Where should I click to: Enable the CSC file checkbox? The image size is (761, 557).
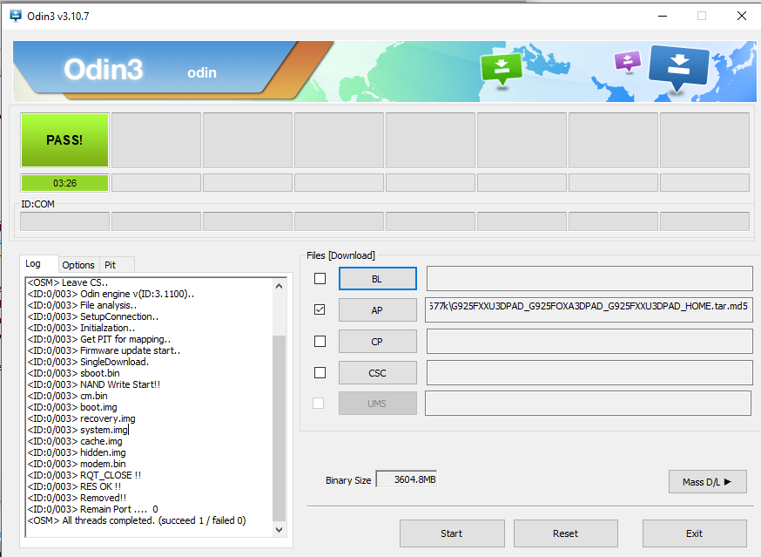(x=320, y=372)
